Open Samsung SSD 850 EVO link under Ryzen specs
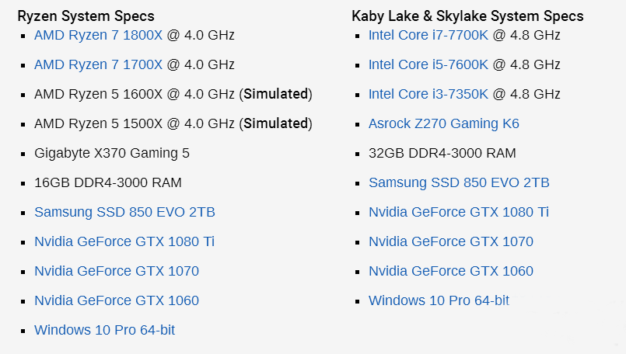Screen dimensions: 626x354 [124, 212]
